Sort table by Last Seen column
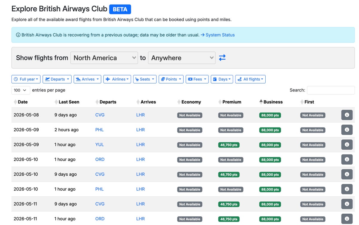359x225 pixels. click(x=67, y=102)
